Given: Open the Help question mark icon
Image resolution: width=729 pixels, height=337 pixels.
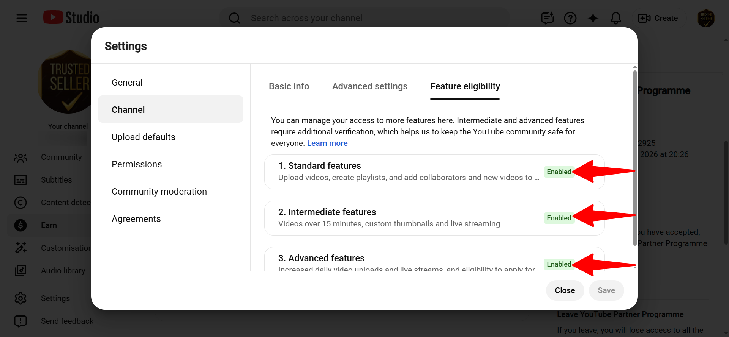Looking at the screenshot, I should tap(570, 18).
